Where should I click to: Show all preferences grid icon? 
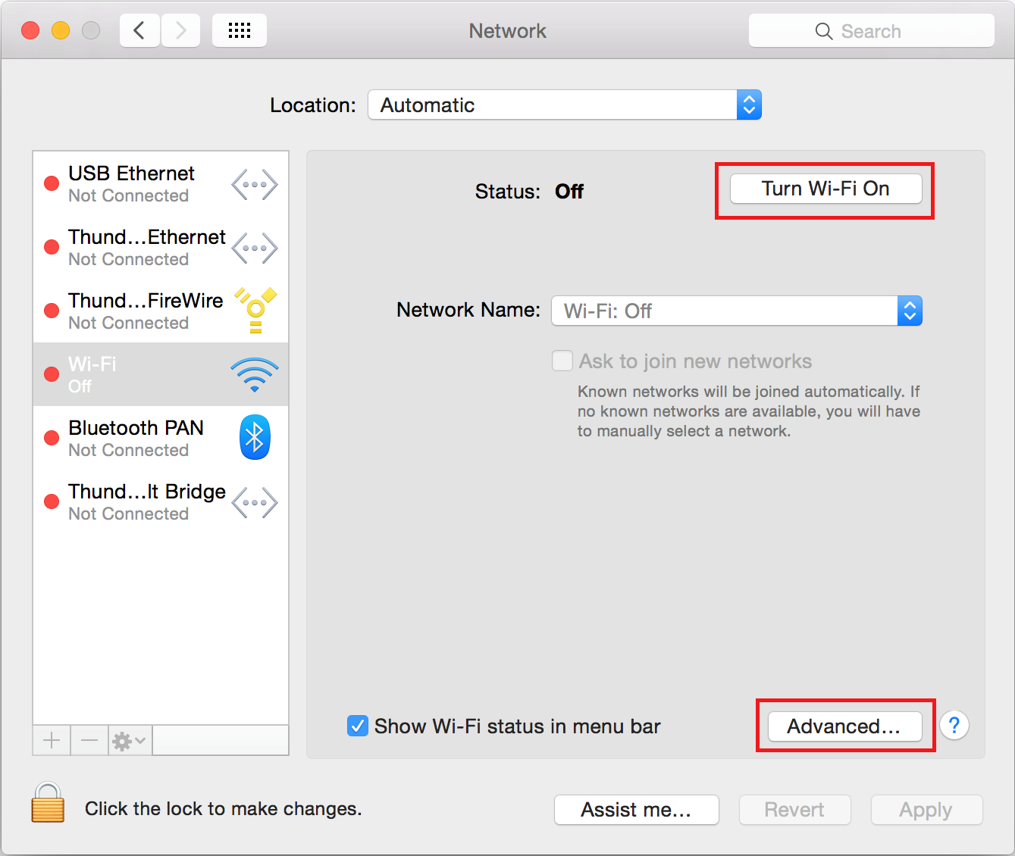240,31
